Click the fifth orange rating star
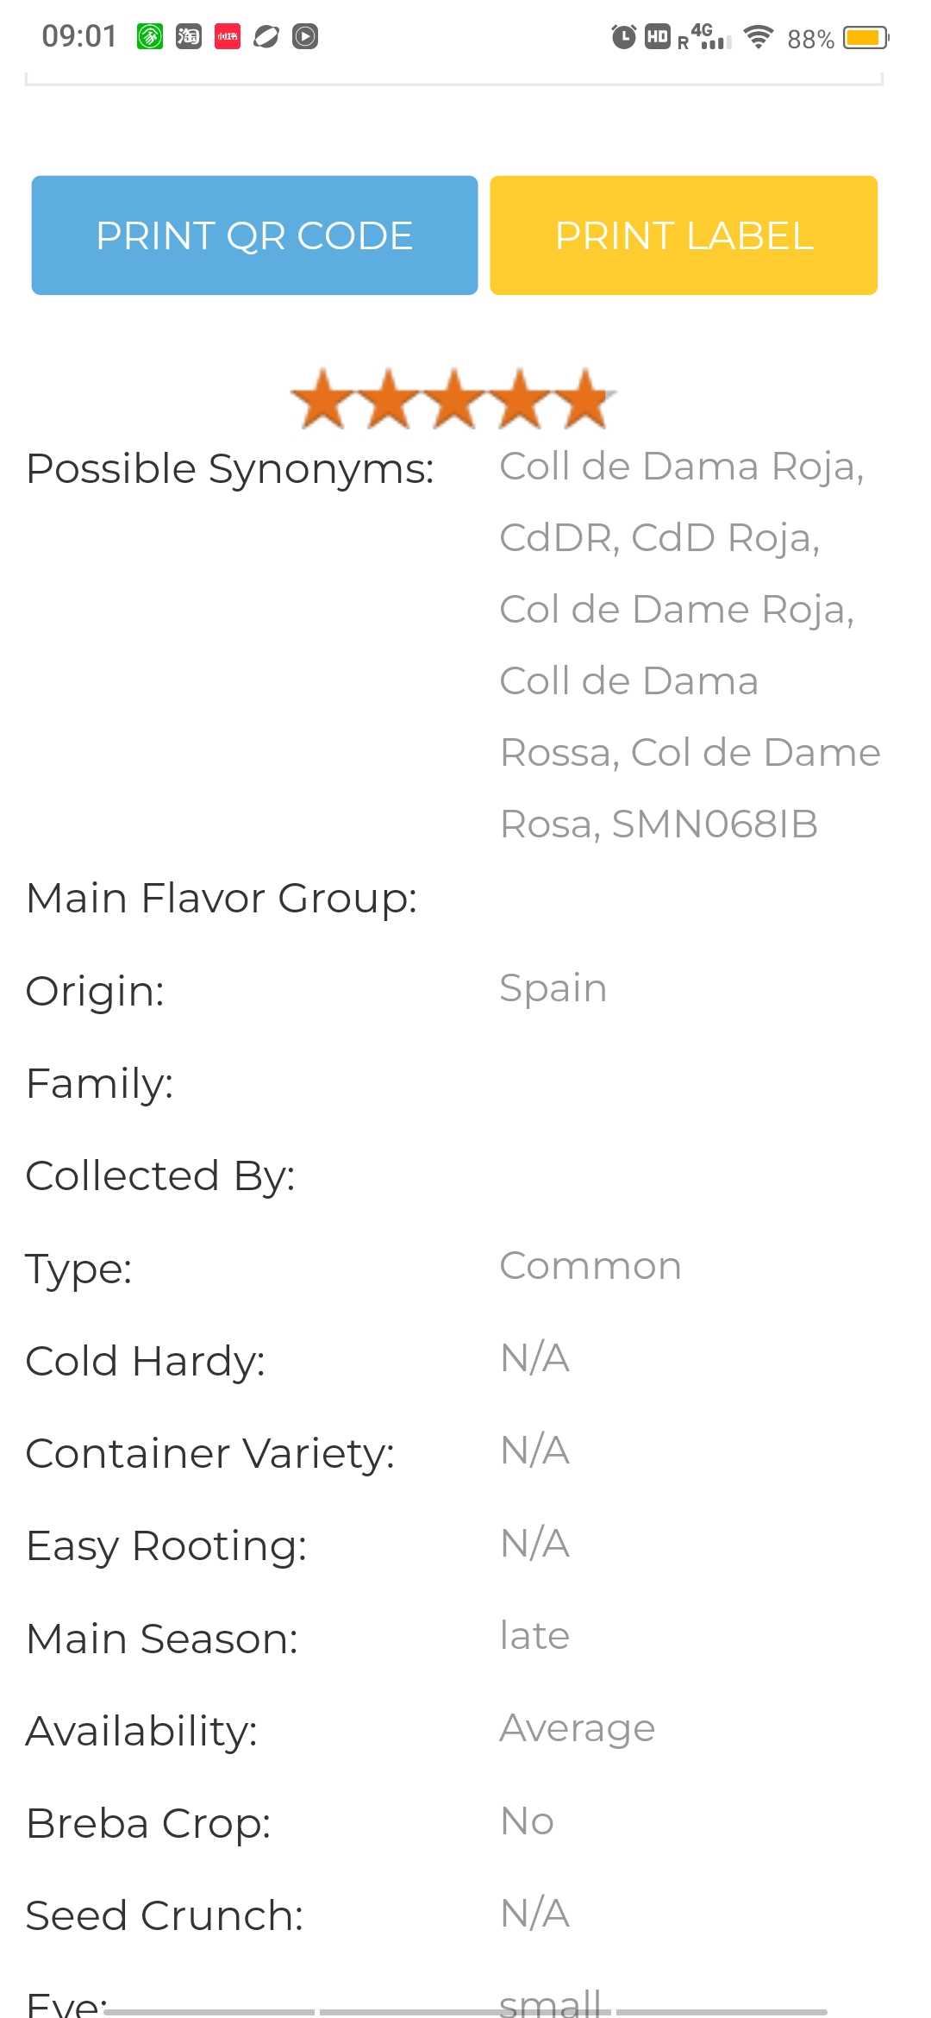 (585, 398)
